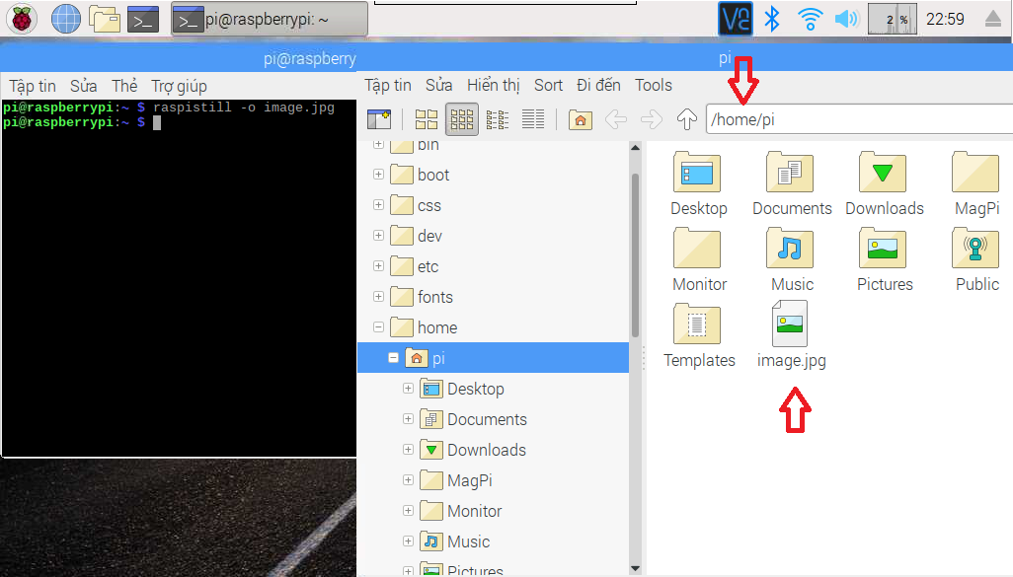Click the forward navigation arrow
Image resolution: width=1013 pixels, height=577 pixels.
[652, 119]
